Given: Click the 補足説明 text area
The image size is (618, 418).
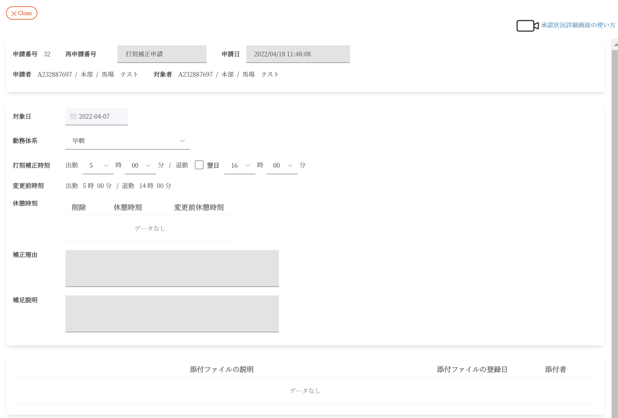Looking at the screenshot, I should point(172,314).
